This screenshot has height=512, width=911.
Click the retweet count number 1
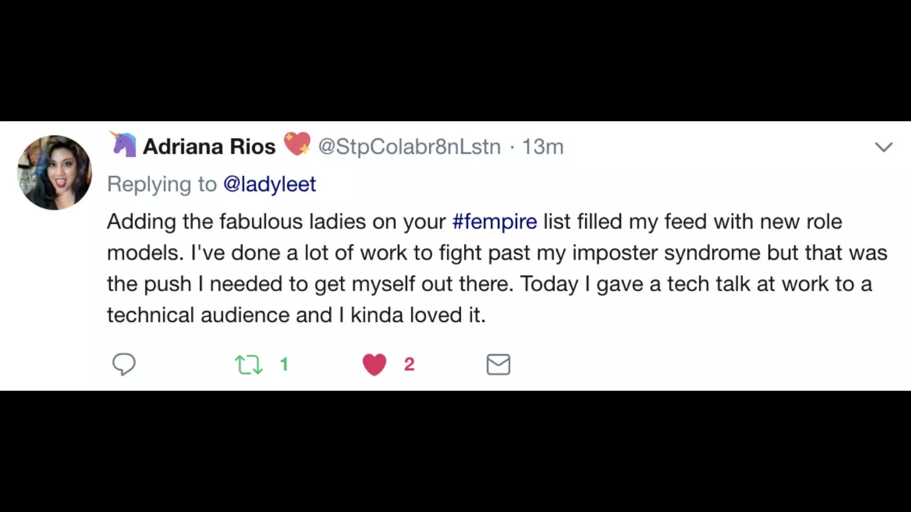point(284,364)
